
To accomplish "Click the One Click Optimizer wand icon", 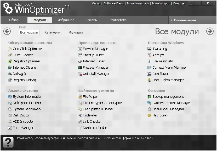I will point(10,49).
